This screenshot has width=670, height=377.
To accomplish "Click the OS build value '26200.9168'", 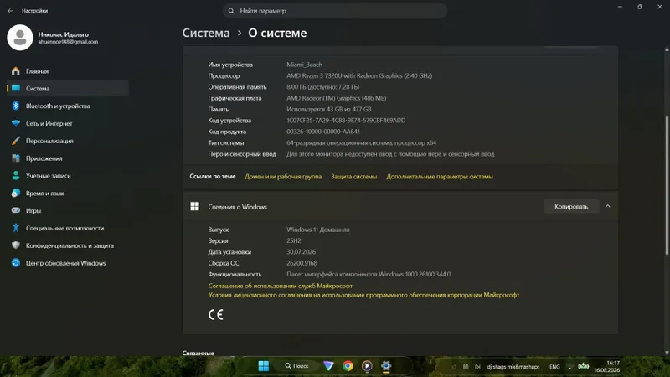I will pos(301,263).
